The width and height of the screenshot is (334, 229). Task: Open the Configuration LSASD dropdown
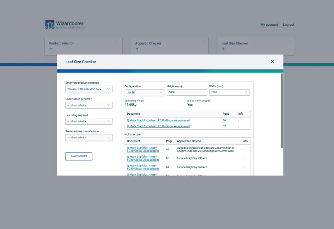(145, 93)
